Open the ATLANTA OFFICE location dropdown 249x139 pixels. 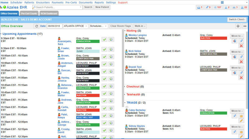click(76, 26)
